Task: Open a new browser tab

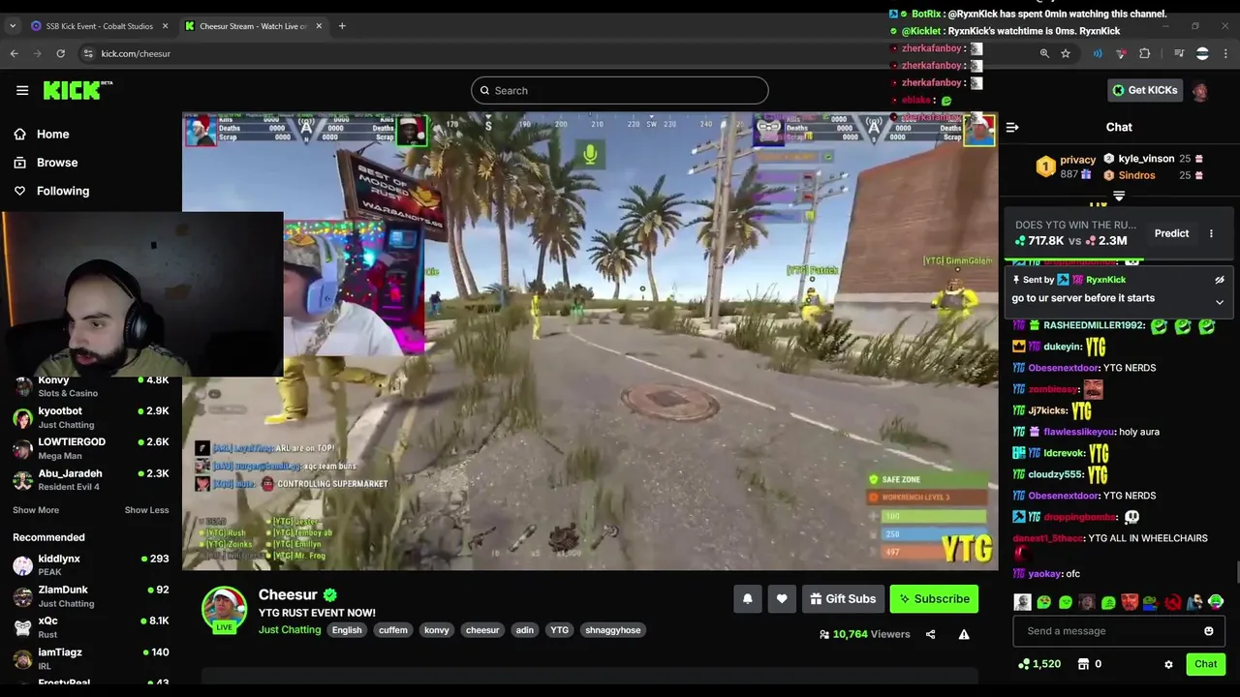Action: coord(342,26)
